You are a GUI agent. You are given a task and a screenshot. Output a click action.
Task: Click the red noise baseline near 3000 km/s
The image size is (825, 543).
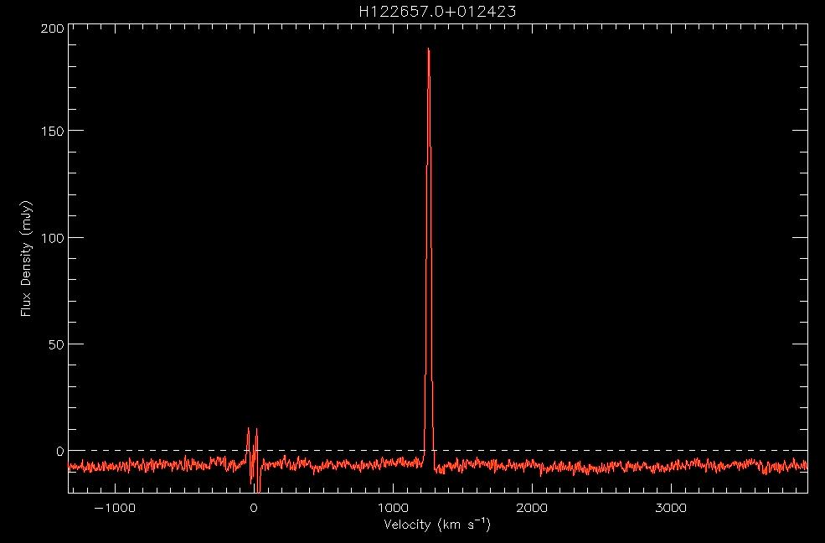[x=670, y=464]
